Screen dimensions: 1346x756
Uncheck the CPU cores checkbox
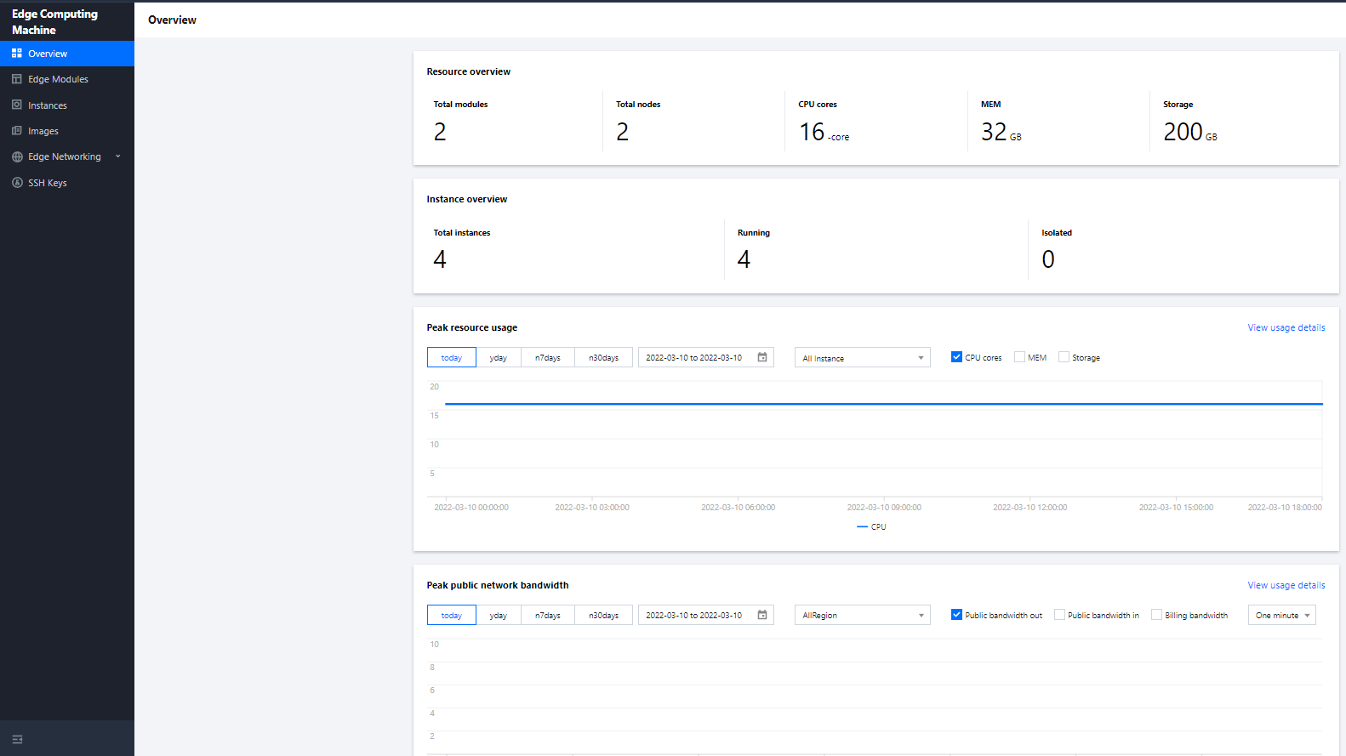pyautogui.click(x=956, y=358)
